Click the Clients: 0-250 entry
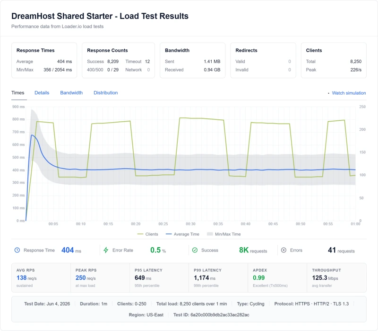378x331 pixels. (x=132, y=304)
